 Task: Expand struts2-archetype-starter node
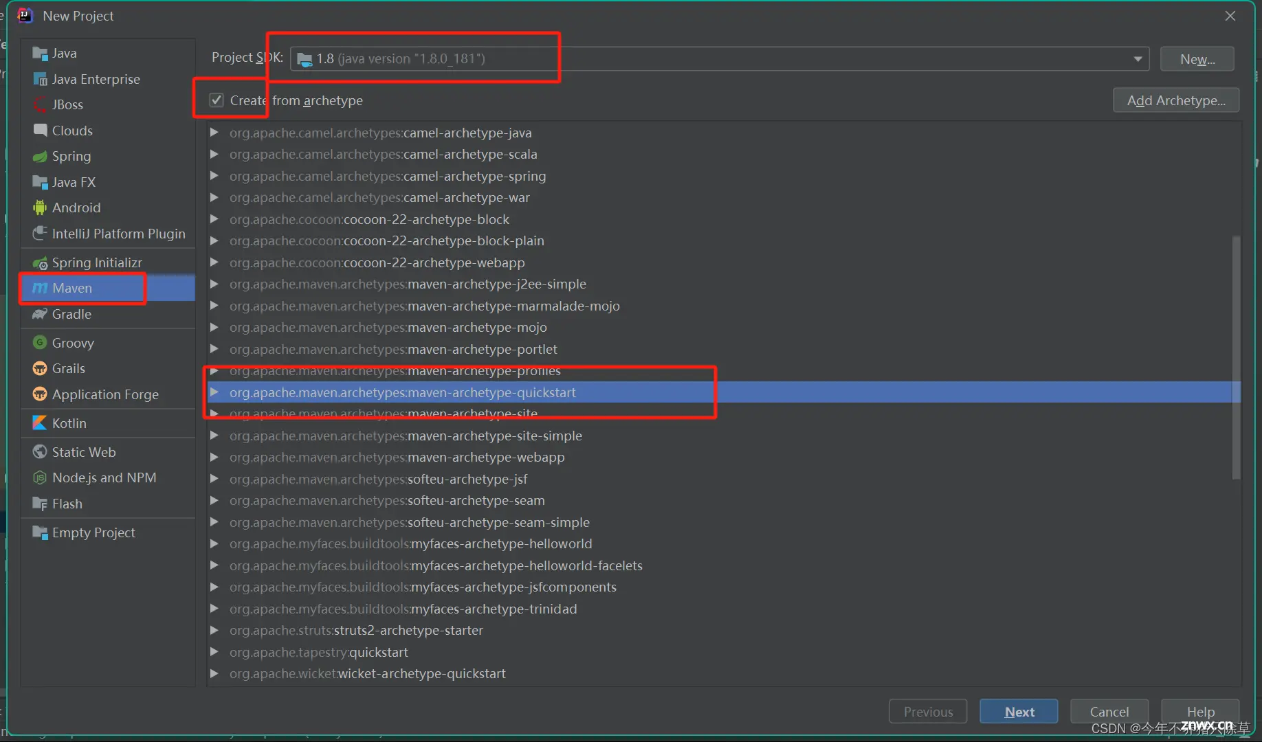[x=214, y=630]
